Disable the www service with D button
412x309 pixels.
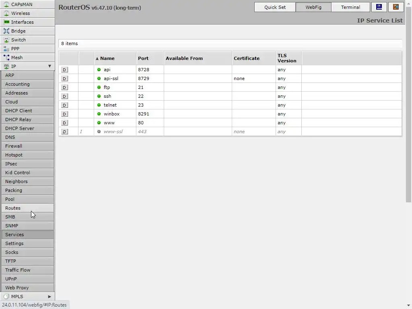pyautogui.click(x=64, y=123)
